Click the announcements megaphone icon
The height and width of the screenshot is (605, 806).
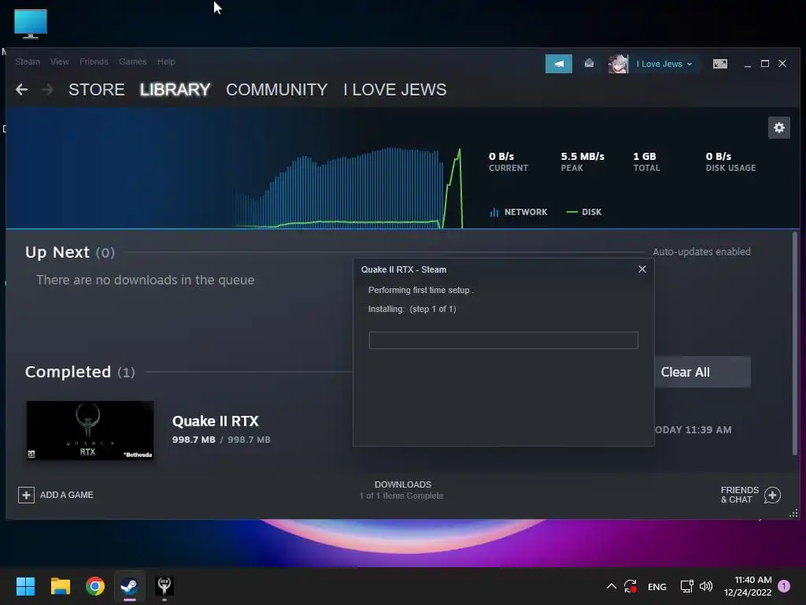click(x=559, y=64)
